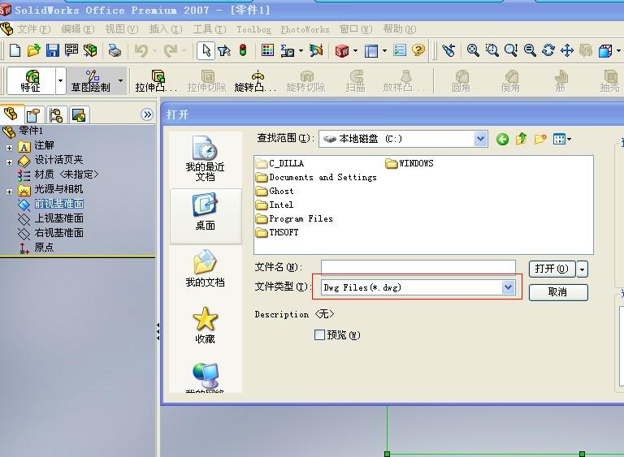Viewport: 624px width, 457px height.
Task: Open 收藏 favorites star location
Action: coord(206,325)
